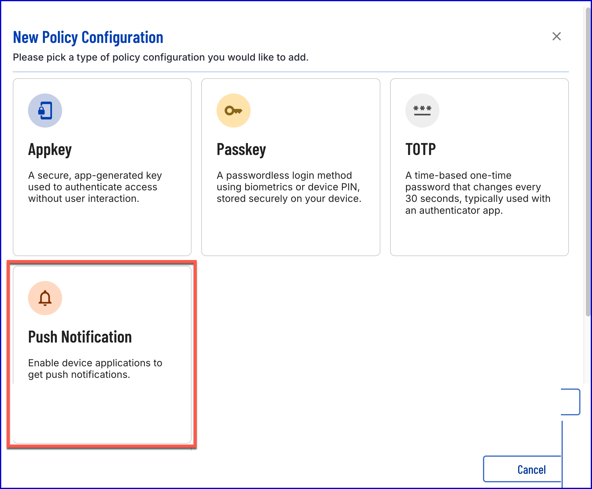Select the TOTP card title
This screenshot has width=592, height=489.
420,150
